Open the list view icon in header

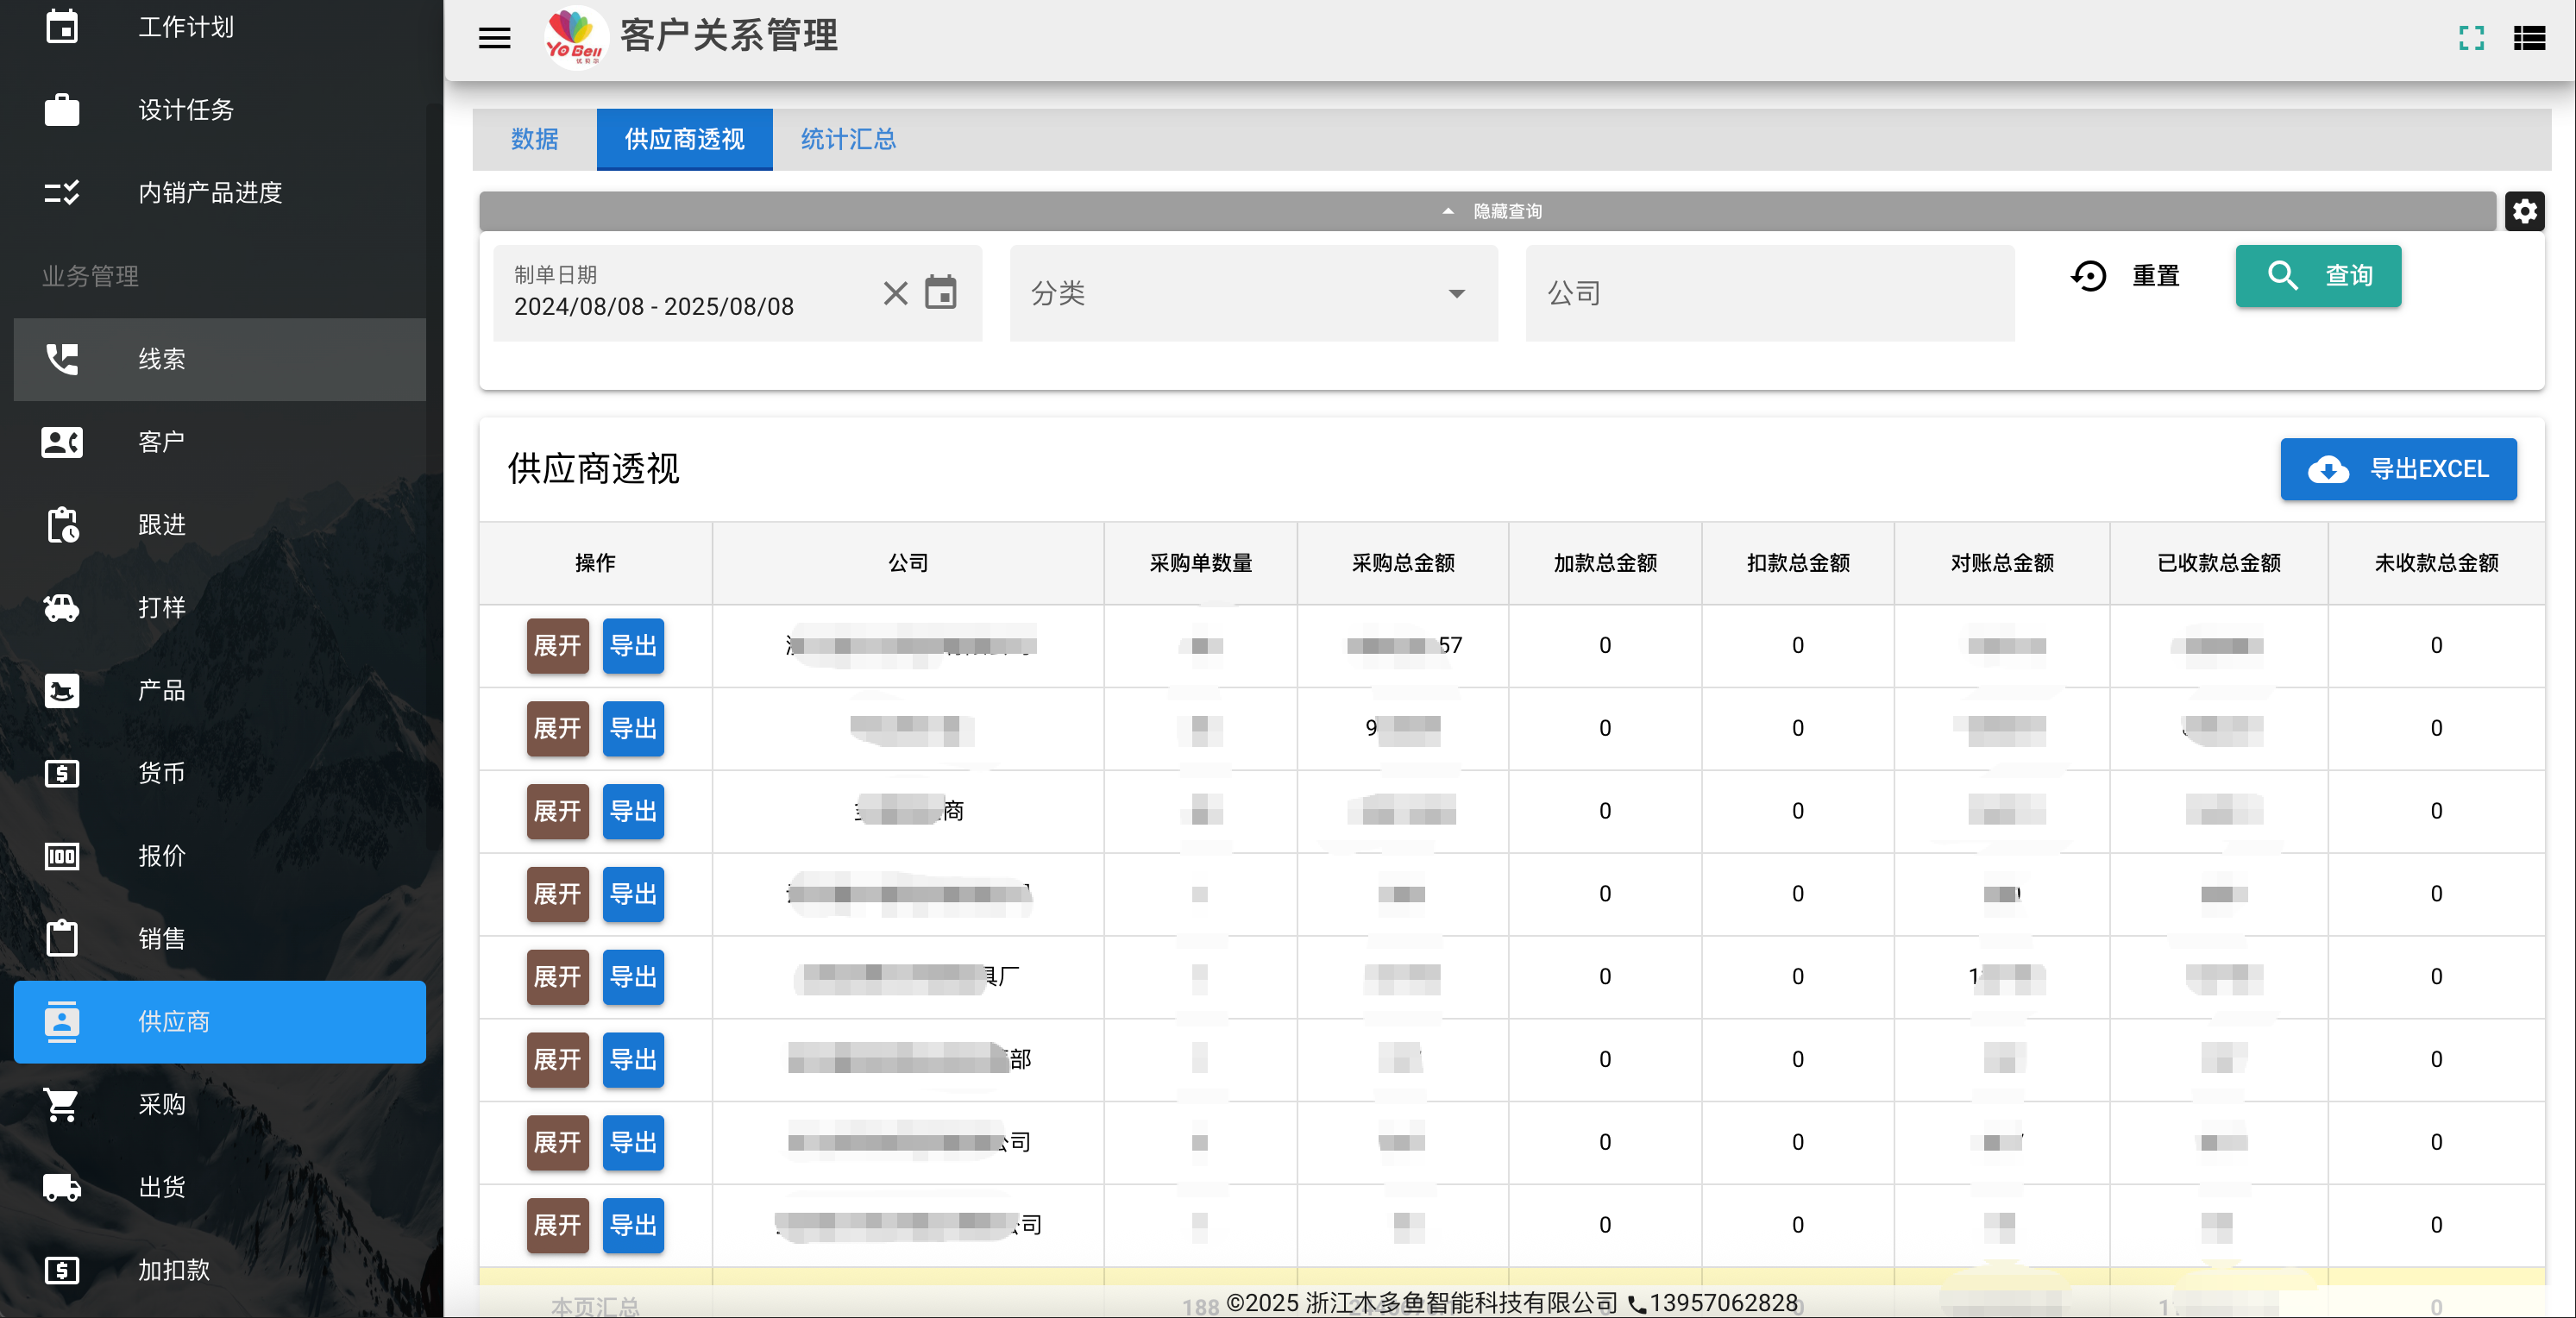point(2529,38)
